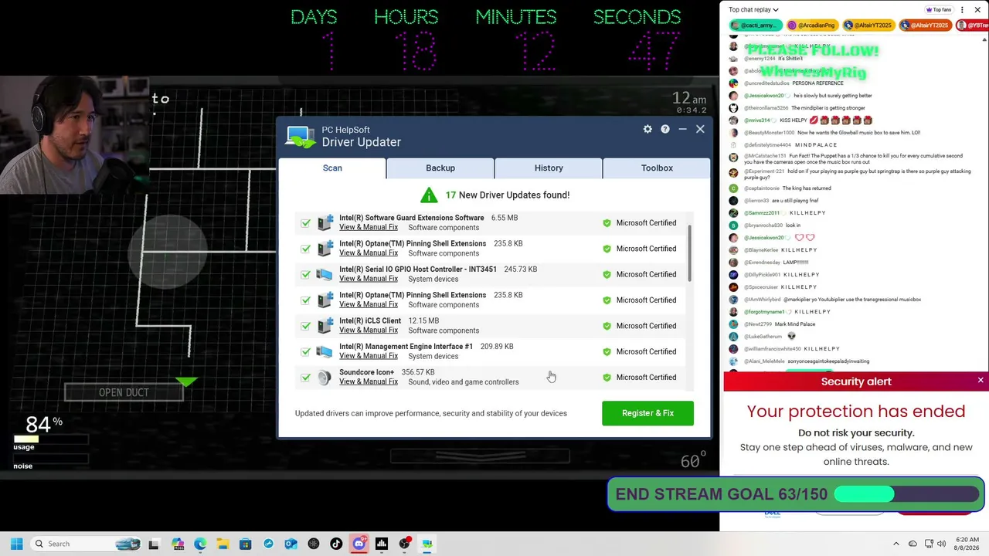Switch to the Backup tab

pyautogui.click(x=440, y=168)
